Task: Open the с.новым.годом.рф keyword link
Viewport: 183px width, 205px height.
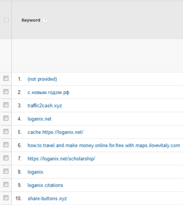Action: point(48,92)
